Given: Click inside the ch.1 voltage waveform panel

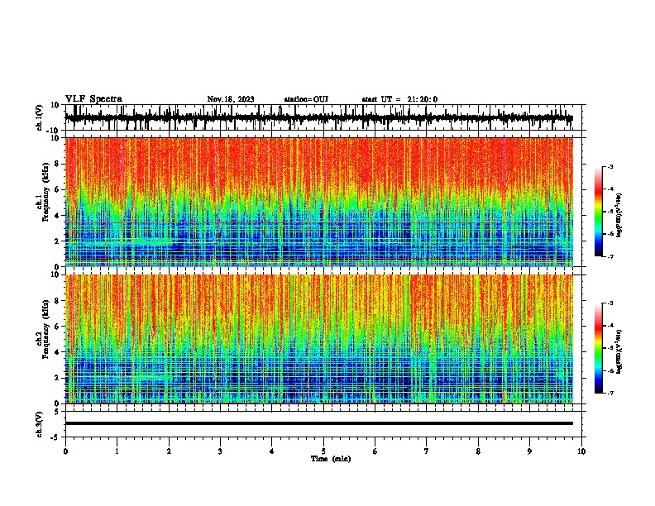Looking at the screenshot, I should 323,117.
